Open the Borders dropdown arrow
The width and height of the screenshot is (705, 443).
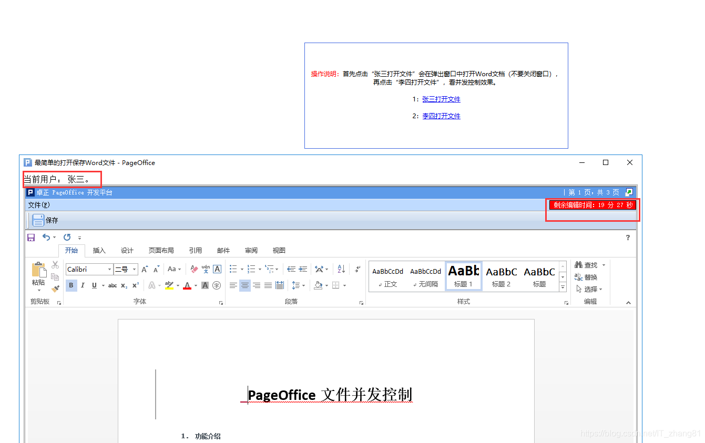point(345,285)
